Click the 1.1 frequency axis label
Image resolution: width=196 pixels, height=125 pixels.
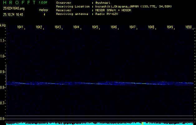(x=3, y=41)
